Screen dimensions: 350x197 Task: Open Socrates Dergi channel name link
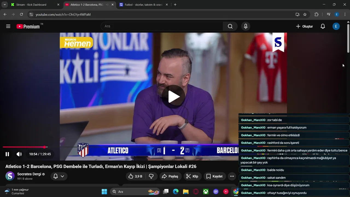pos(29,174)
